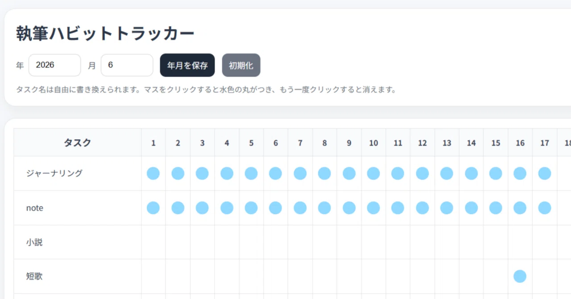Mark the 短歌 cell for day 1

(153, 276)
